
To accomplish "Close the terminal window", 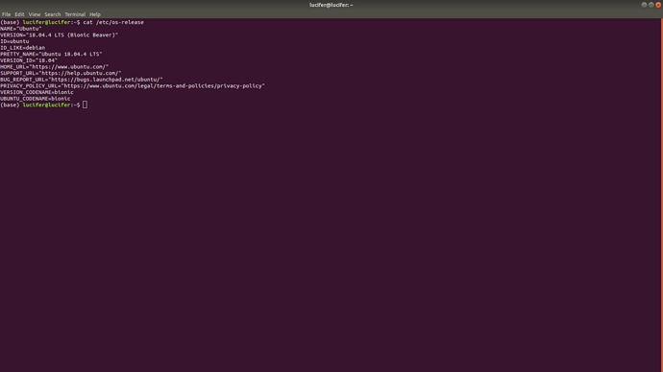I will point(658,5).
